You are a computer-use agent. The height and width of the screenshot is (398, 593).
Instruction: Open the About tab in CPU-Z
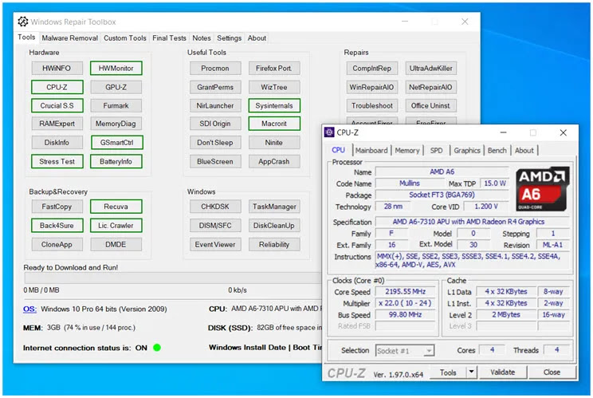coord(524,150)
